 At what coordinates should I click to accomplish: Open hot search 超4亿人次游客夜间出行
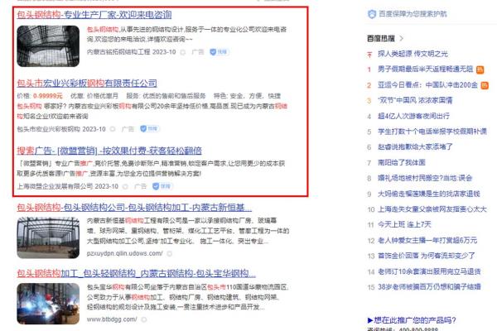point(413,116)
